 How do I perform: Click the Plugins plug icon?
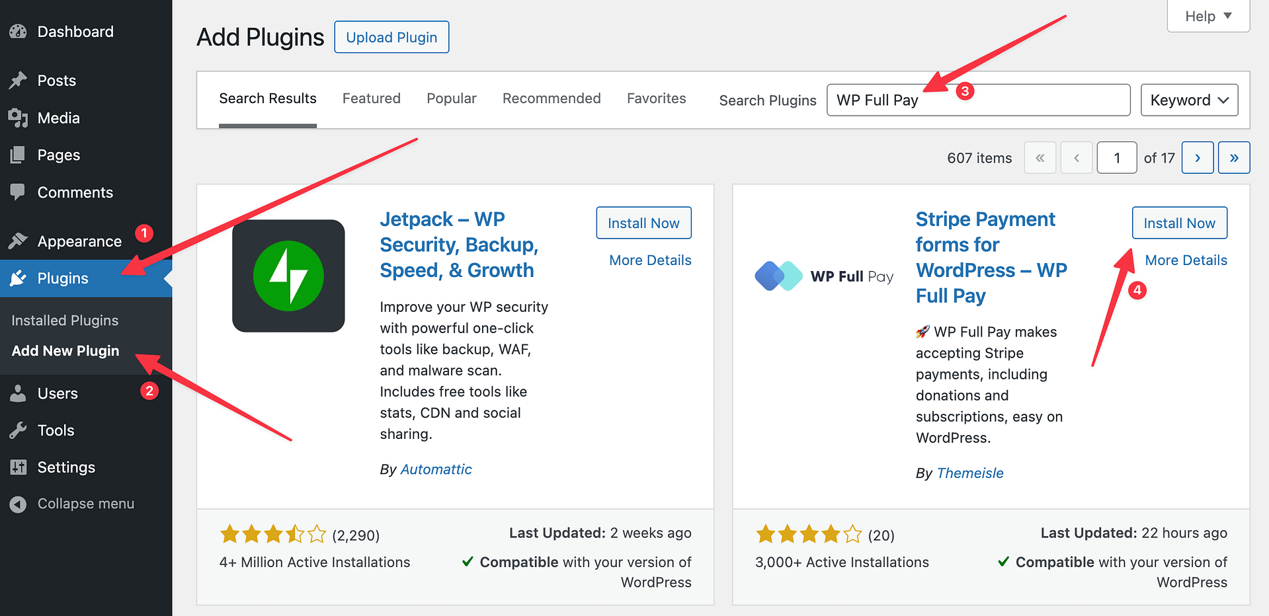click(x=19, y=278)
